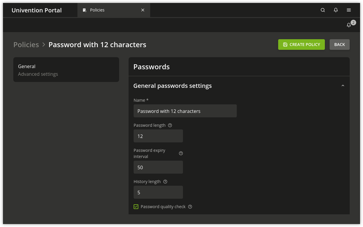
Task: Show help for History length
Action: [x=165, y=182]
